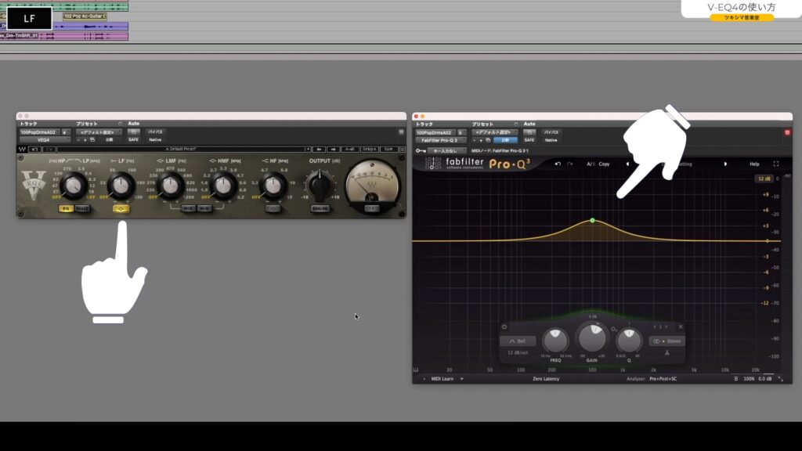Open the VEQ4 toolbar menu icon at far right
The width and height of the screenshot is (802, 451).
coord(403,150)
